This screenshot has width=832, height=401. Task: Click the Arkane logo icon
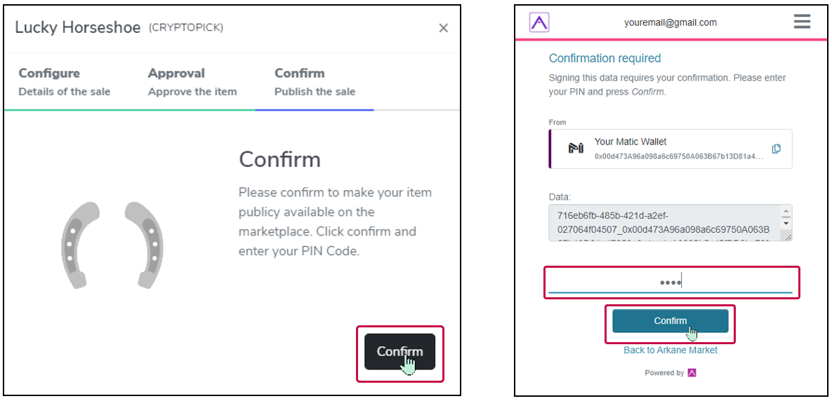pos(539,22)
